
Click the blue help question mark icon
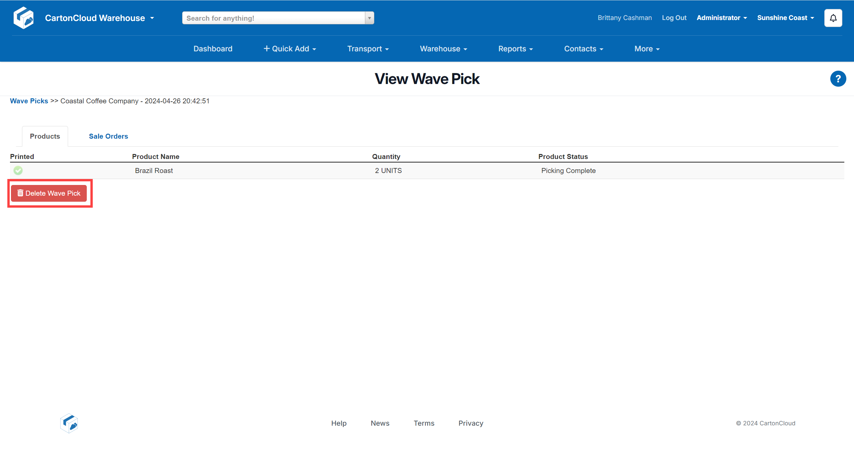[x=838, y=79]
